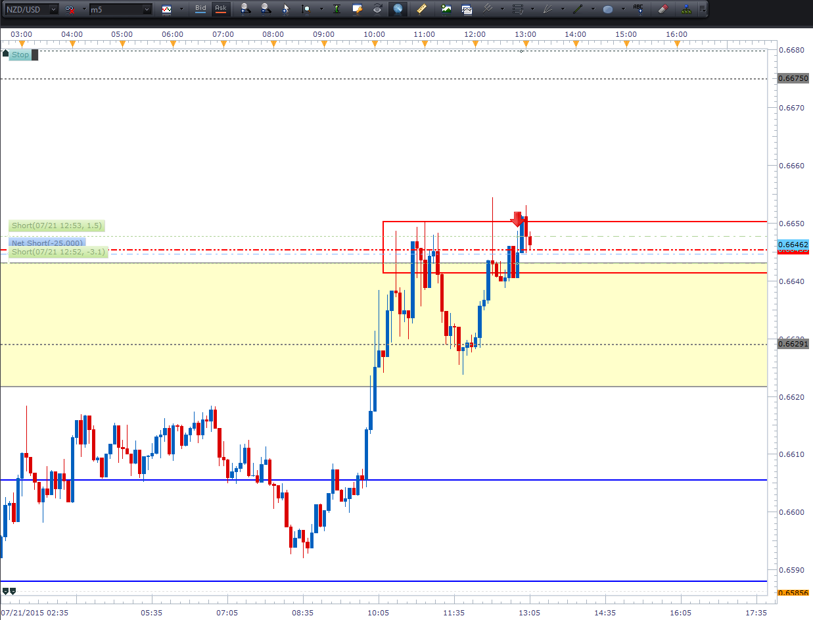Click the trend line drawing tool

click(578, 9)
